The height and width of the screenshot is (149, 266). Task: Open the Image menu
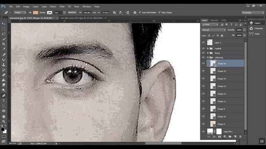point(26,7)
